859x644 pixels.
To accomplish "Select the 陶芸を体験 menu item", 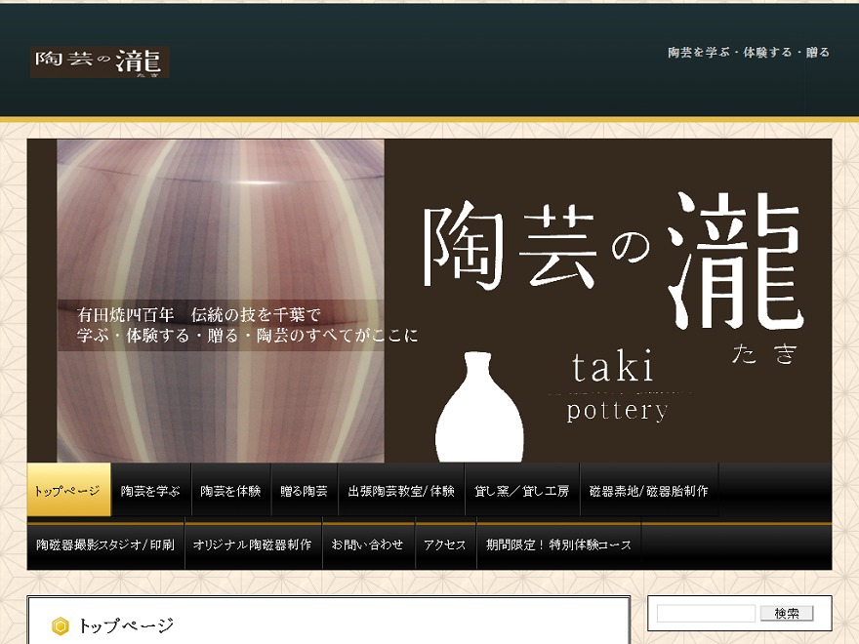I will pos(230,490).
